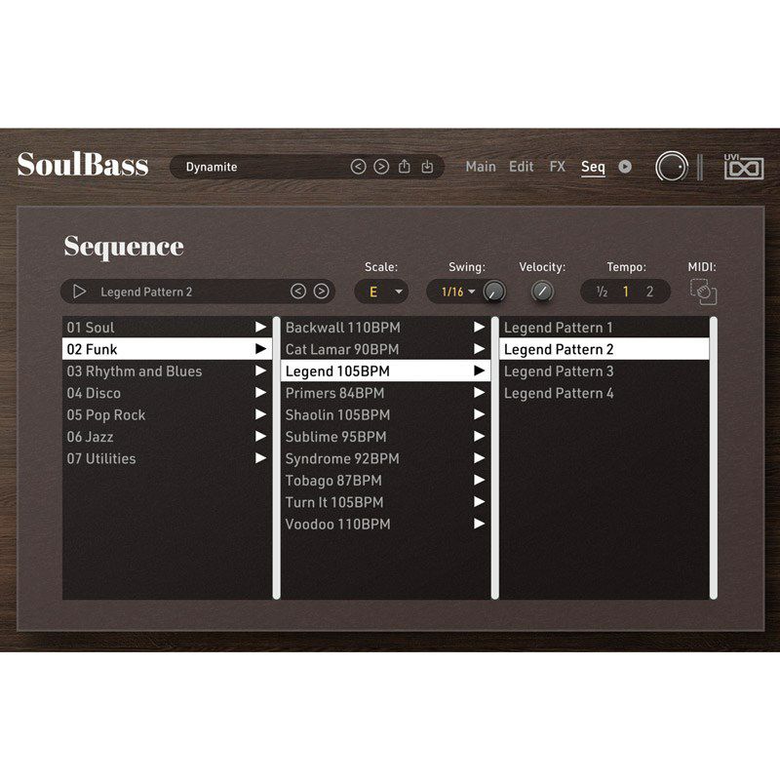Open the Scale dropdown arrow
The width and height of the screenshot is (780, 780).
pyautogui.click(x=399, y=292)
